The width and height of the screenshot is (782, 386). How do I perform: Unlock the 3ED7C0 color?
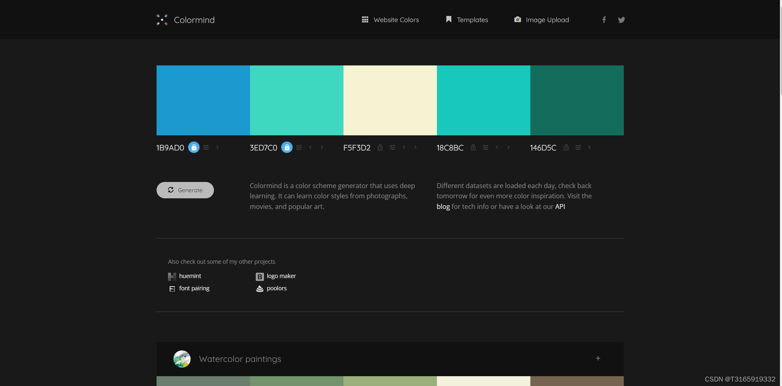287,147
